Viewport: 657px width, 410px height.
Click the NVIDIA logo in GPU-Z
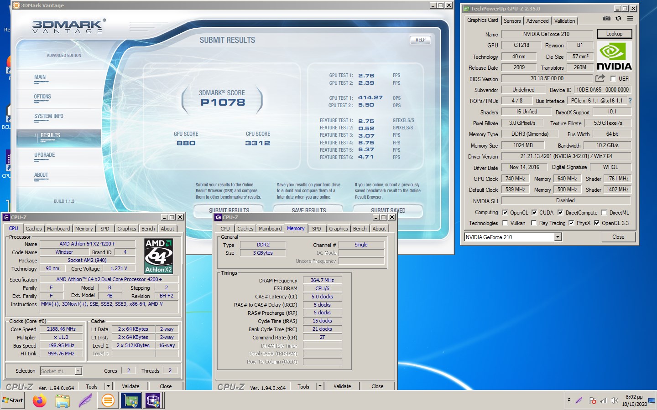click(614, 56)
